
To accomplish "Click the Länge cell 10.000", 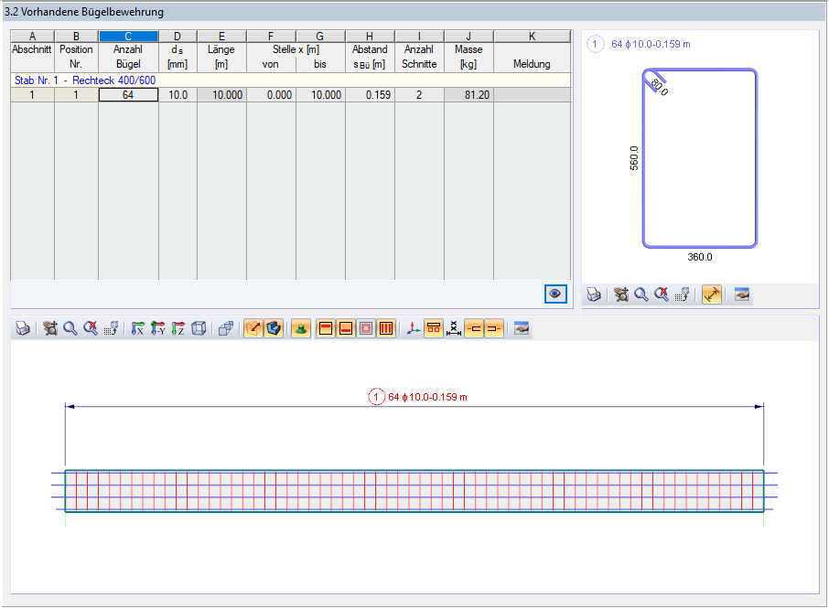I will (221, 95).
